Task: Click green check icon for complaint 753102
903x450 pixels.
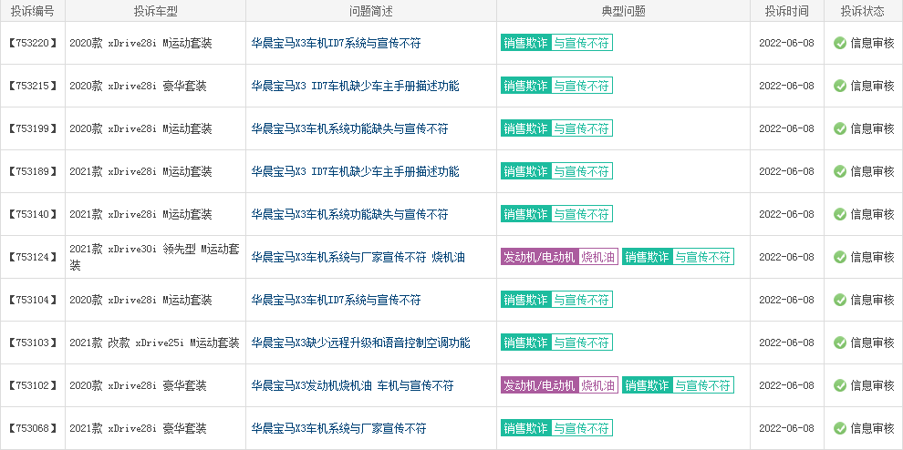Action: click(x=840, y=385)
